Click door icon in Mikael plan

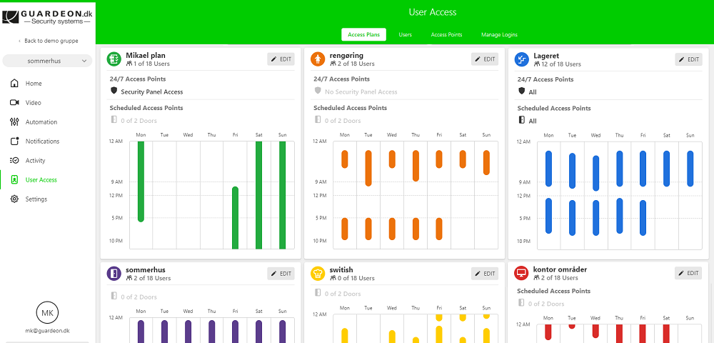pos(114,119)
